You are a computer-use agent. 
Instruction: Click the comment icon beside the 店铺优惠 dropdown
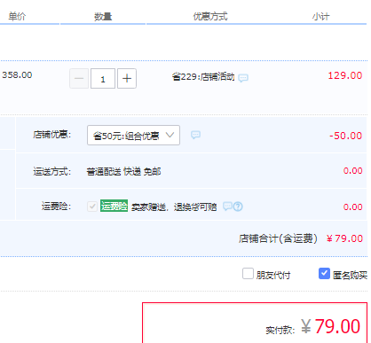[195, 135]
